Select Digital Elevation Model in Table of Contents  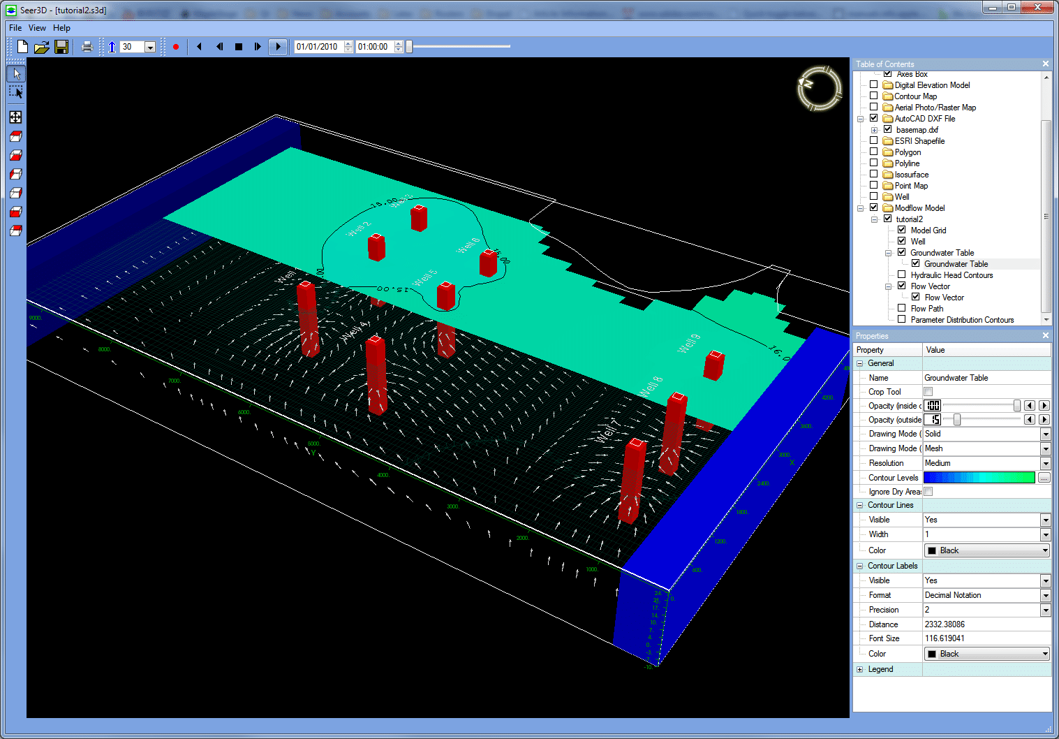pos(932,85)
